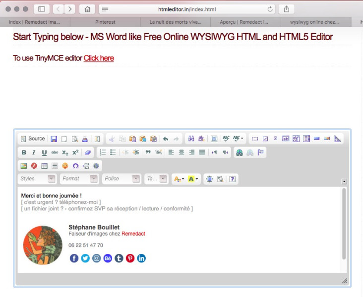This screenshot has height=297, width=363.
Task: Toggle Bold formatting
Action: point(24,152)
